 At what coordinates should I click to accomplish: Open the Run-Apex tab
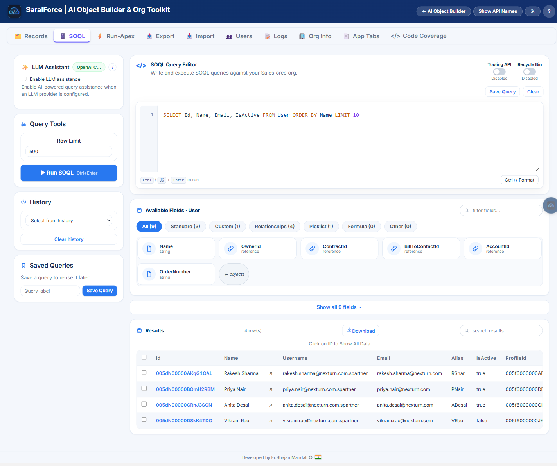(116, 36)
